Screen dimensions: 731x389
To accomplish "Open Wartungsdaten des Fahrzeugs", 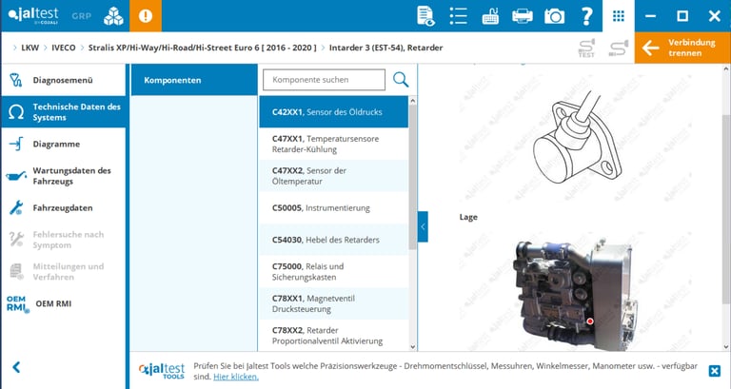I will pyautogui.click(x=64, y=176).
